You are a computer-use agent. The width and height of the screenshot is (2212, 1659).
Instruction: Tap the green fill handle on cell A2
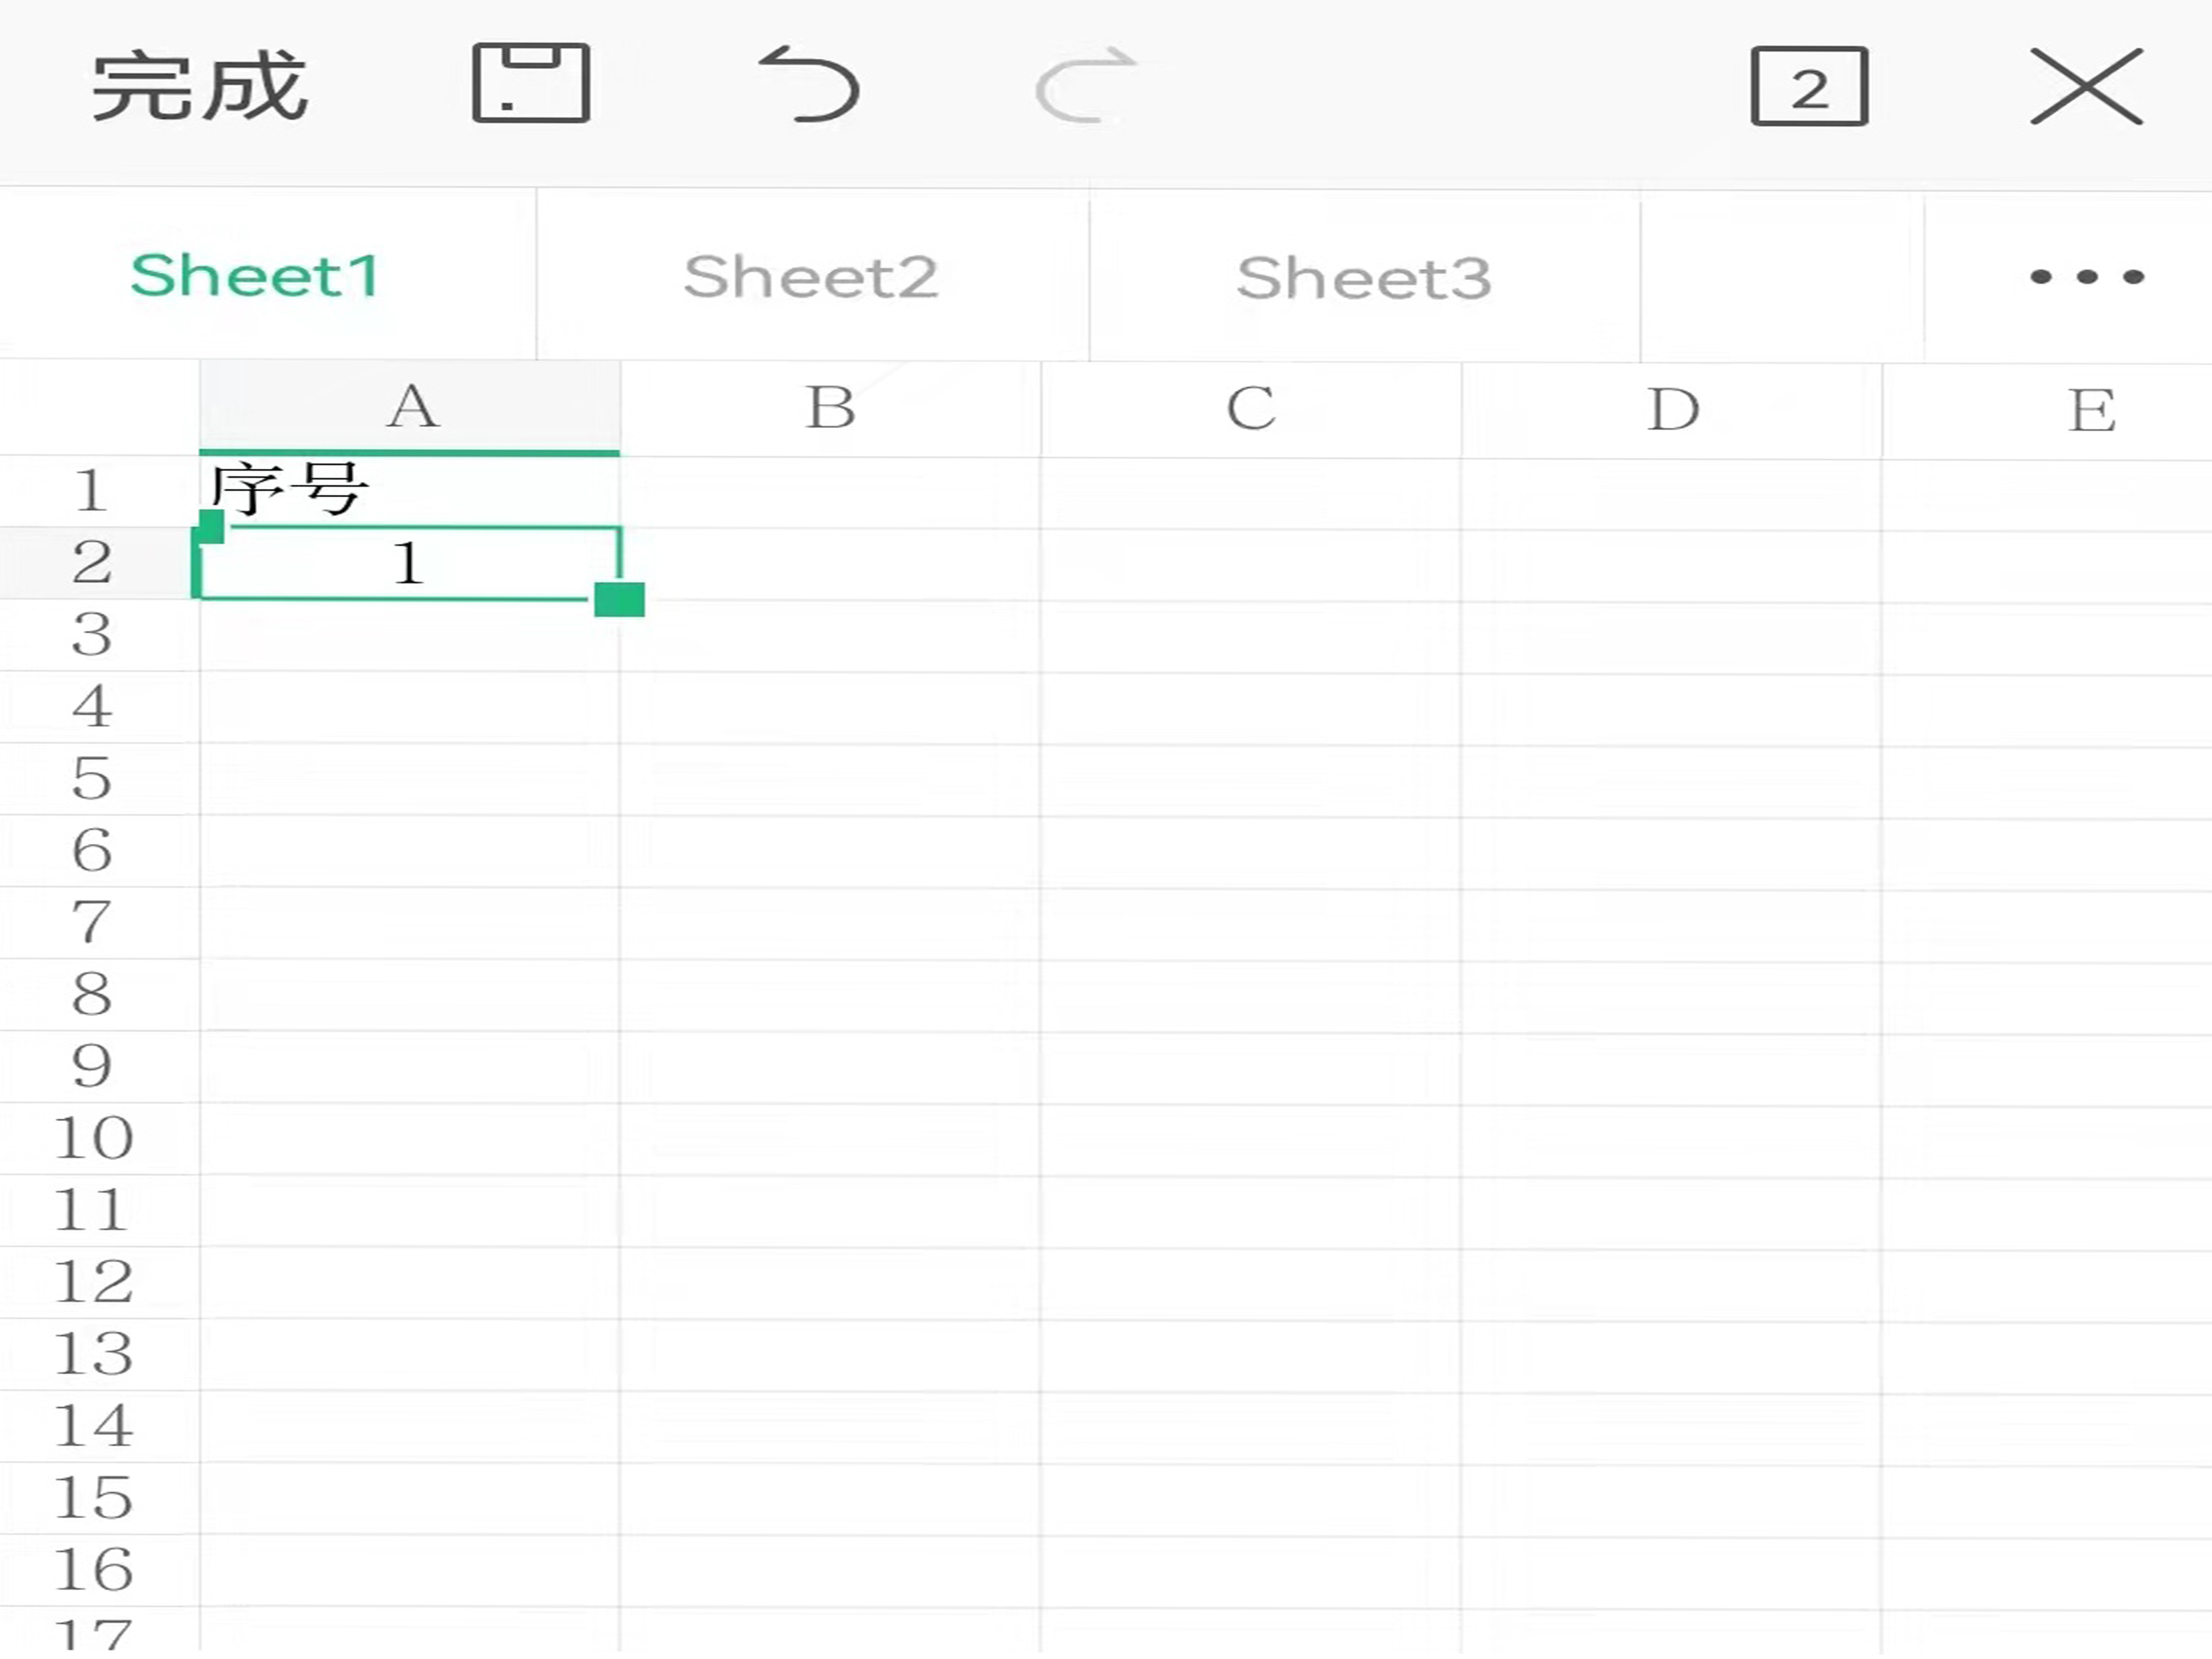coord(619,600)
